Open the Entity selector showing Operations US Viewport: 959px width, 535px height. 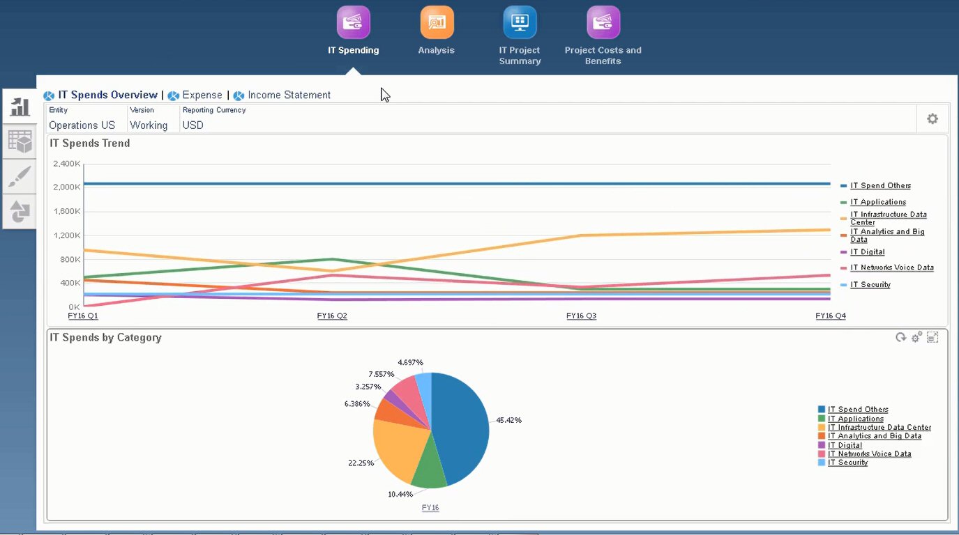point(82,125)
